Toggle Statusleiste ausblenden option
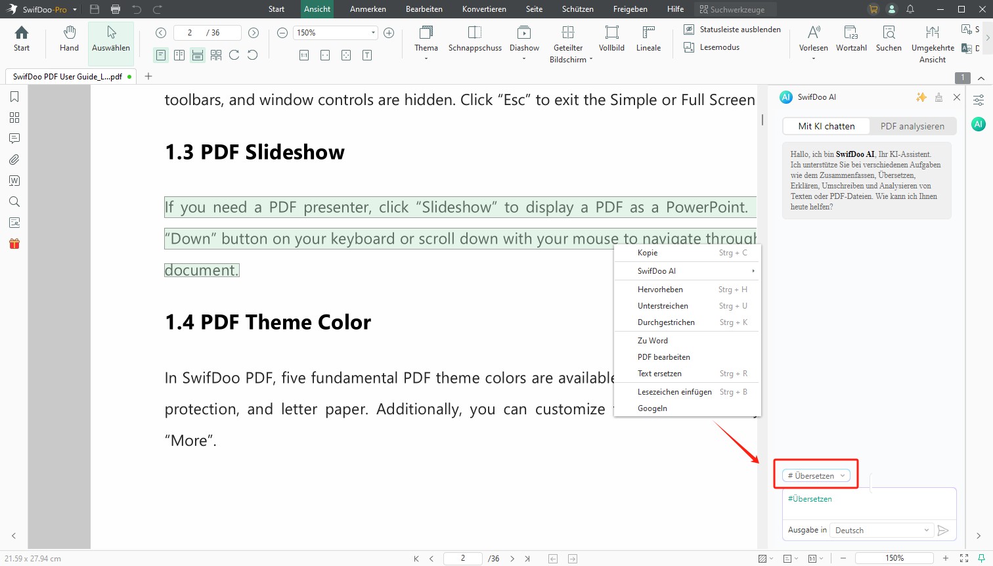The height and width of the screenshot is (566, 993). [x=732, y=30]
